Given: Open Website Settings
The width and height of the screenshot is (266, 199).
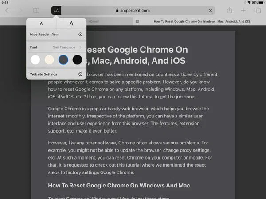Looking at the screenshot, I should tap(56, 74).
